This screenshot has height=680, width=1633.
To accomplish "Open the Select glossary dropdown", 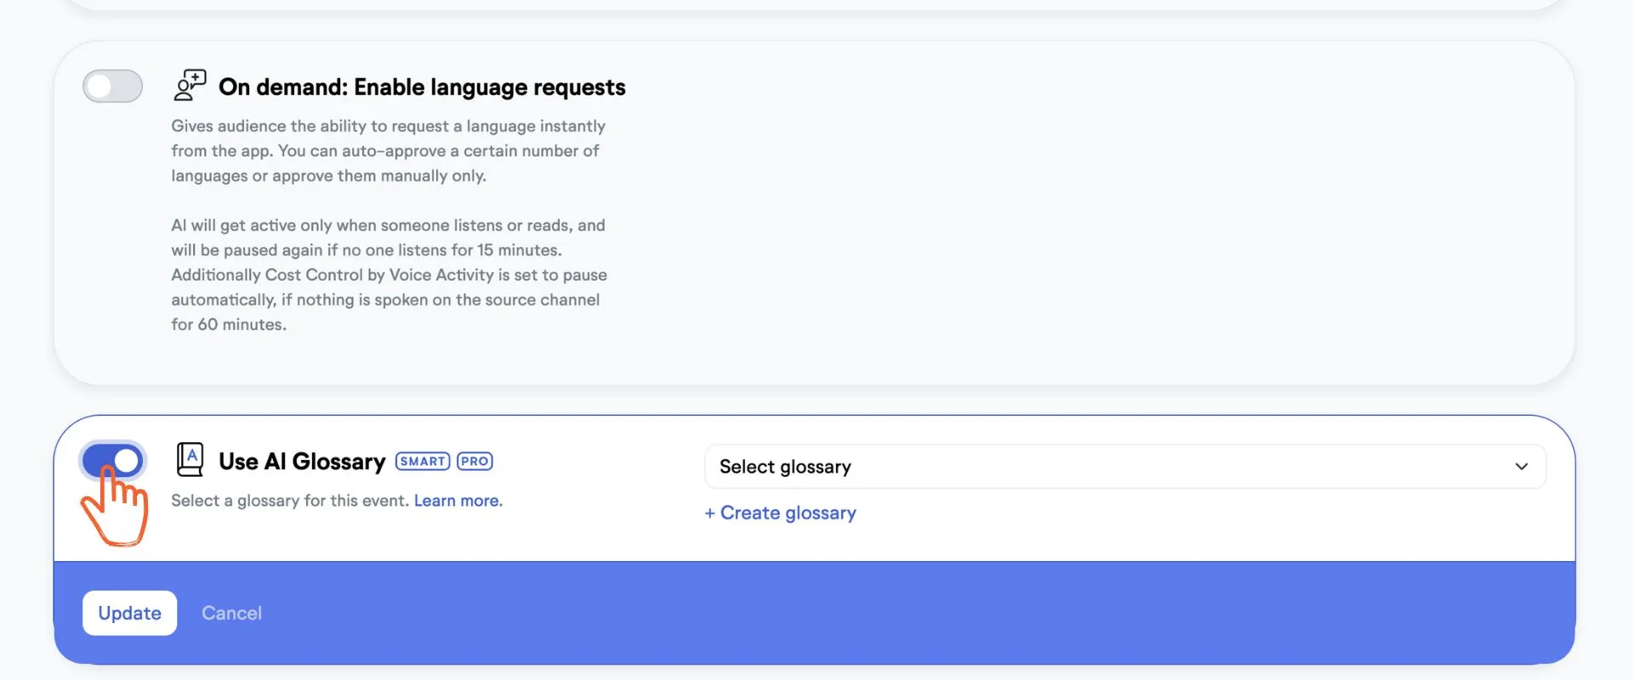I will (1124, 467).
